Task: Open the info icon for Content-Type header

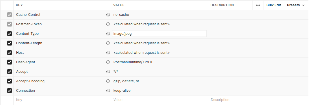Action: (108, 34)
